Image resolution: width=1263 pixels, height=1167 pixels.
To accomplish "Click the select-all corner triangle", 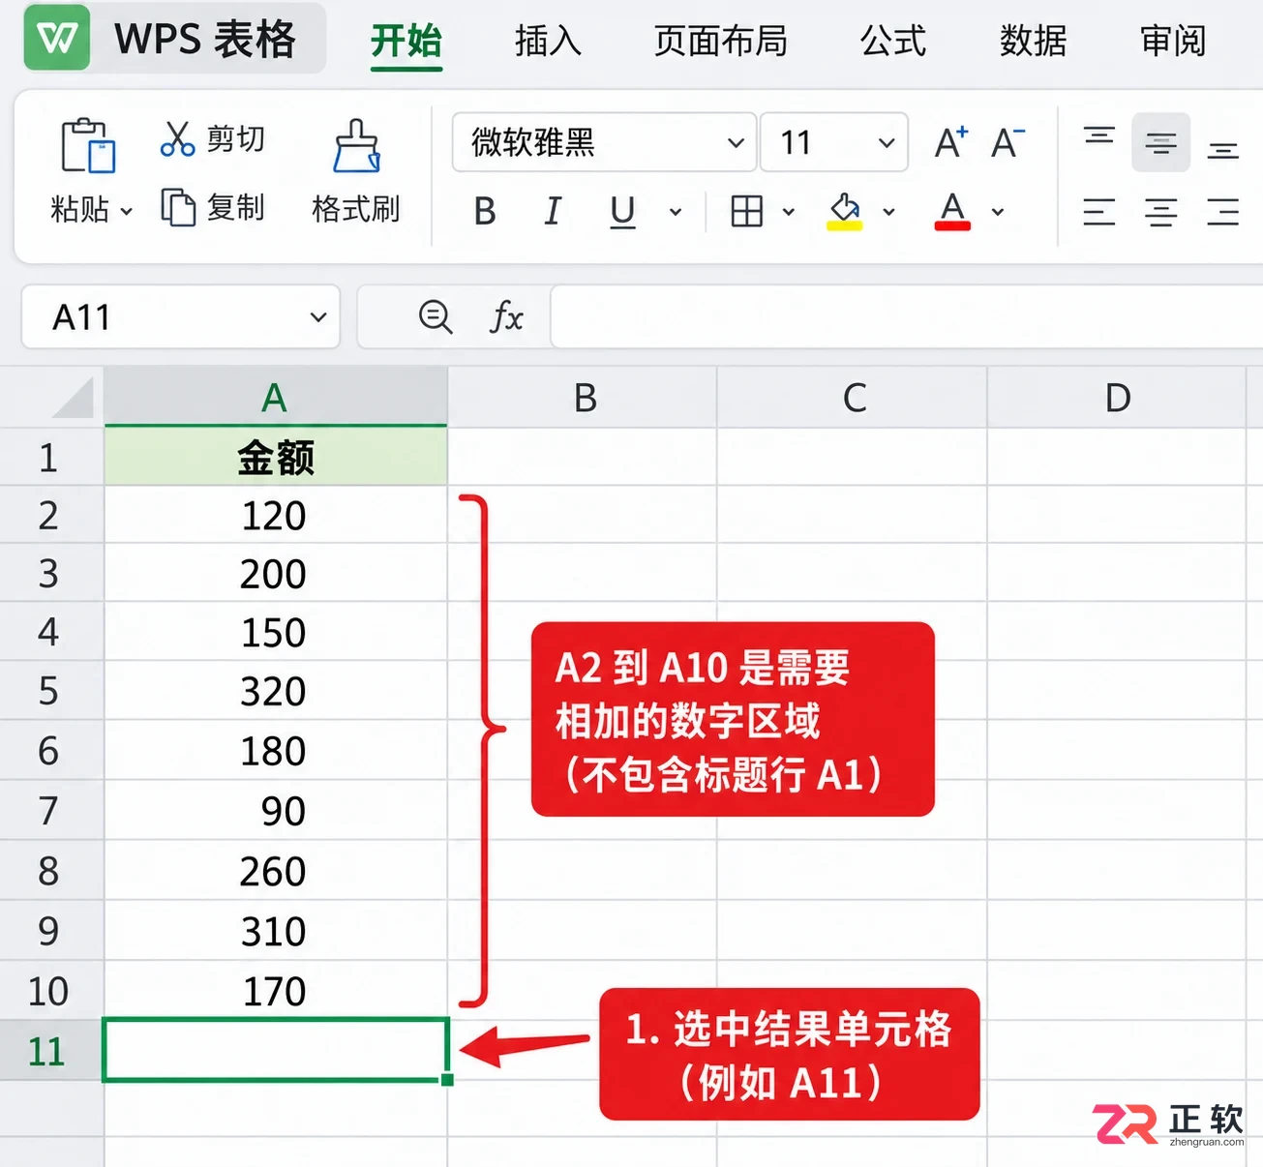I will 73,398.
